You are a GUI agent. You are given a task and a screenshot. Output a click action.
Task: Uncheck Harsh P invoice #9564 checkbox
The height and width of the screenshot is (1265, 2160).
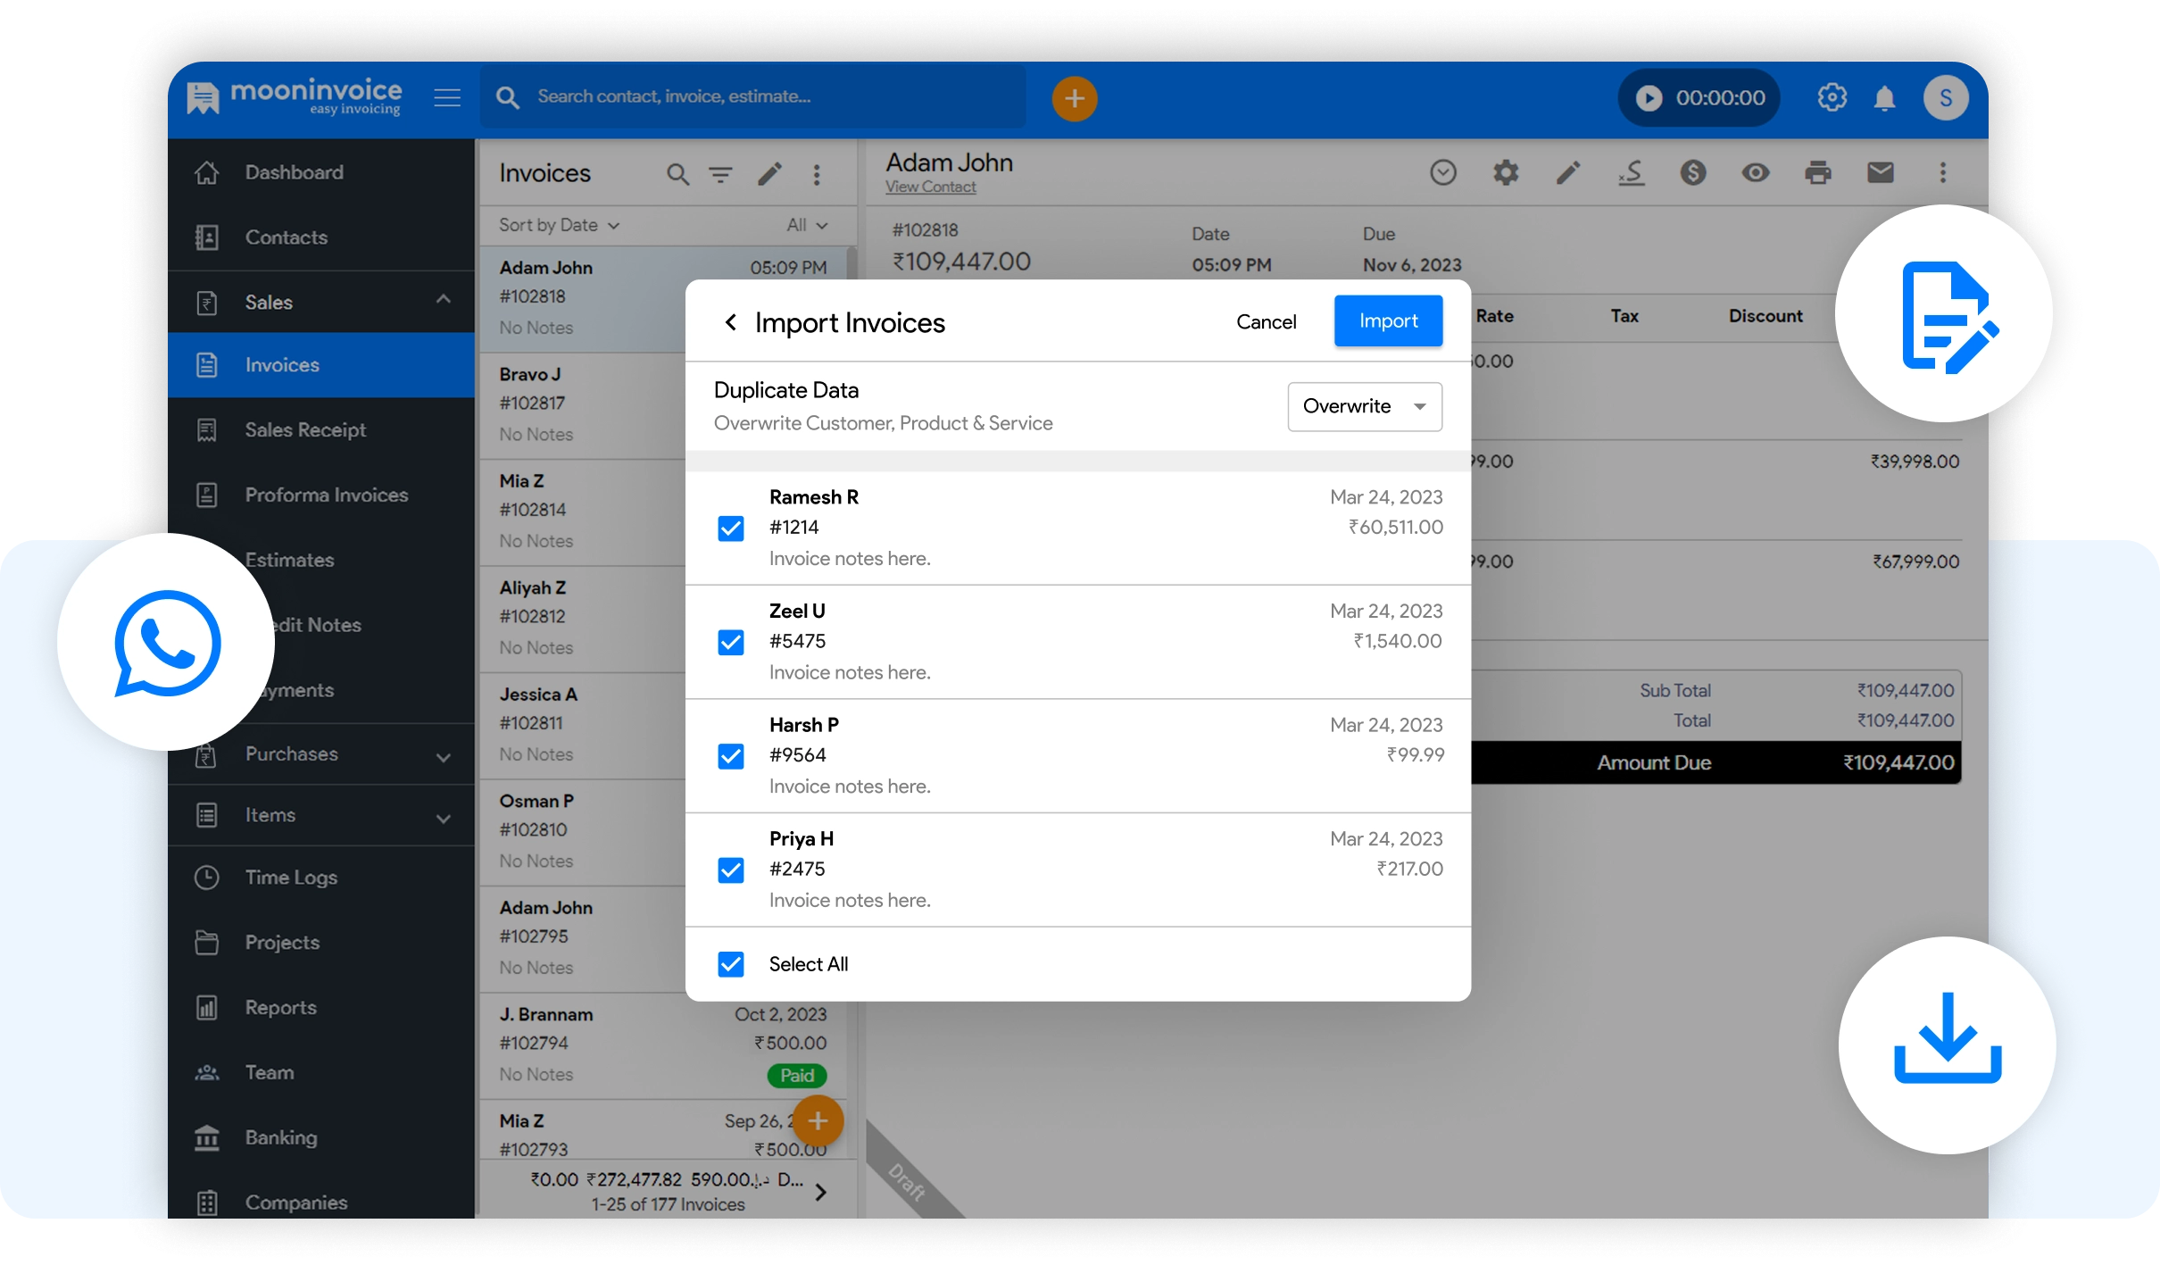(730, 756)
